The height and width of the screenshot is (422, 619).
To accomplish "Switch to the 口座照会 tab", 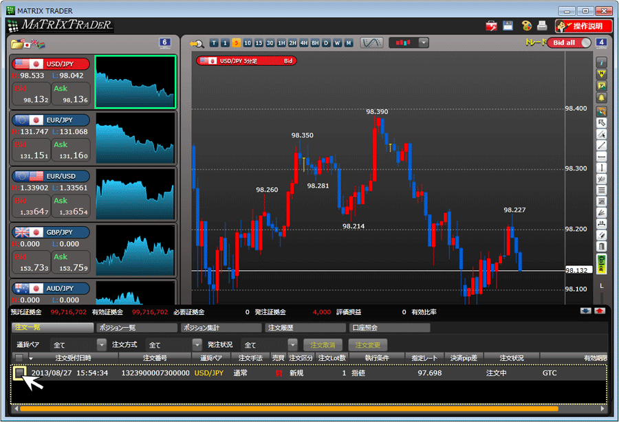I will coord(390,327).
